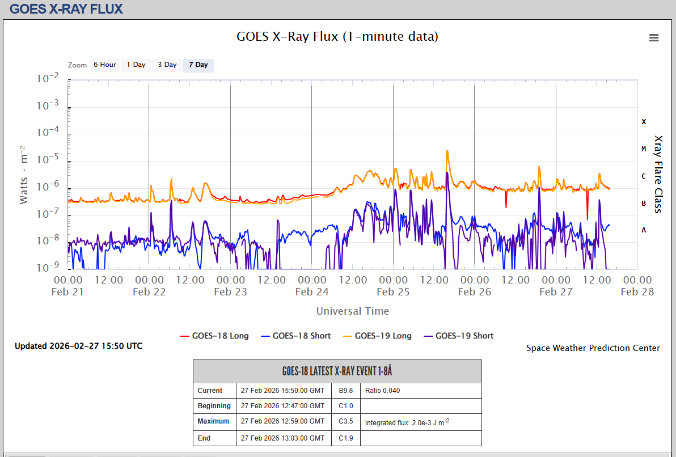The width and height of the screenshot is (676, 457).
Task: Click the red line swatch for GOES-18 Long
Action: tap(185, 336)
